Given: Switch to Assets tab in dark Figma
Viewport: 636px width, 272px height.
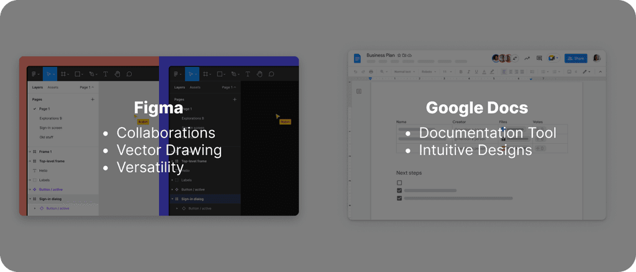Looking at the screenshot, I should pos(195,87).
